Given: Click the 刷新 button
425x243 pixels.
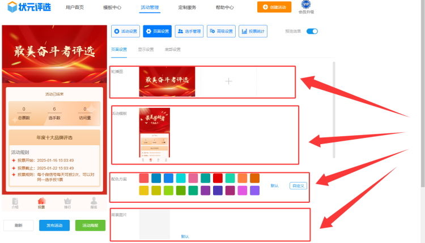Looking at the screenshot, I should point(19,225).
